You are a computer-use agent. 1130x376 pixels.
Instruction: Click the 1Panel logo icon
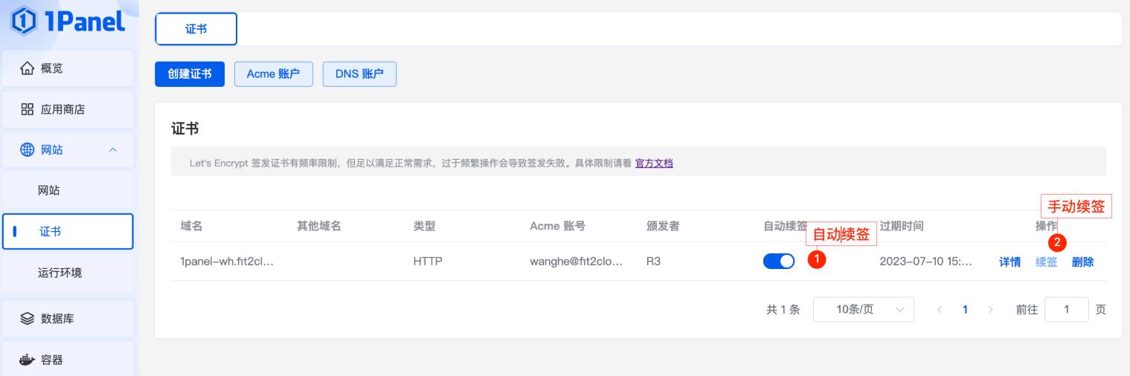(x=22, y=21)
